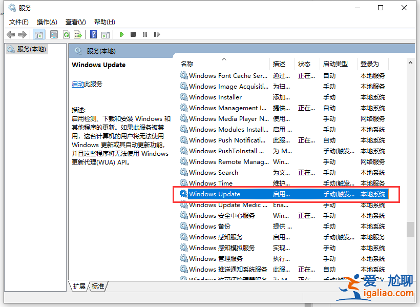
Task: Click the Refresh toolbar icon
Action: pyautogui.click(x=66, y=34)
